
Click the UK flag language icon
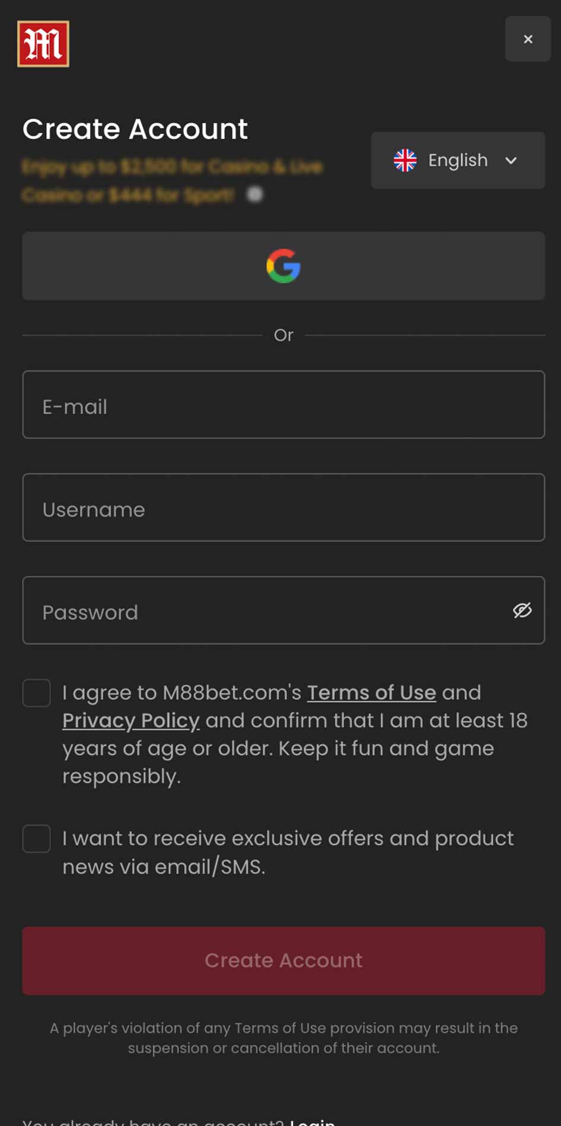pos(405,160)
